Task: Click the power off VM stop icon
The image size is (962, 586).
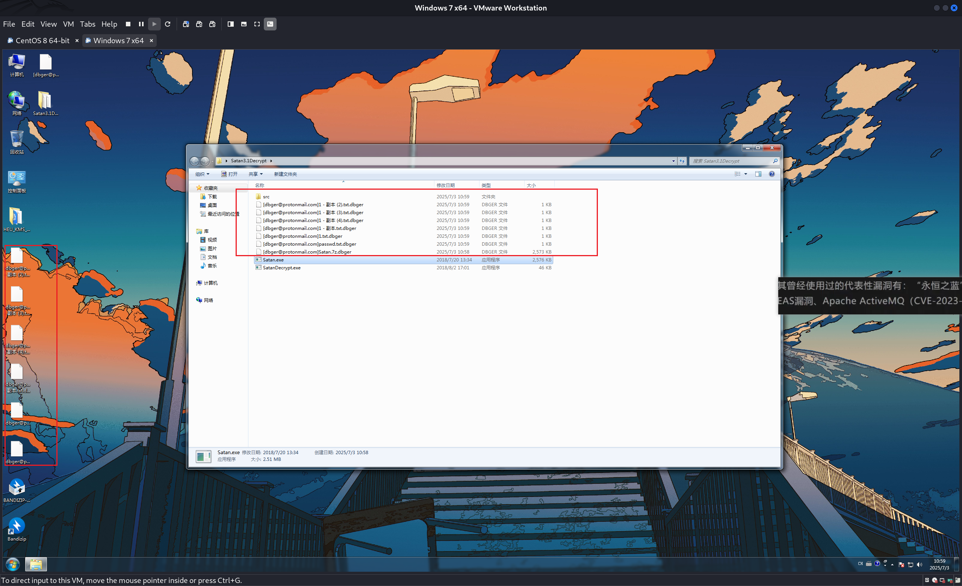Action: pos(128,24)
